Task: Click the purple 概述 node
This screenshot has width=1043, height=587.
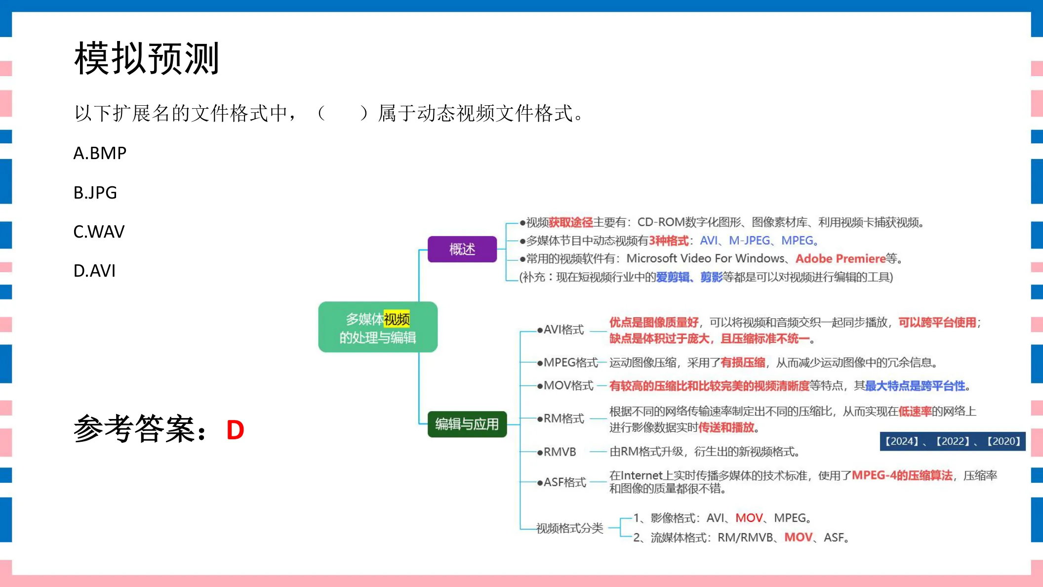Action: 462,249
